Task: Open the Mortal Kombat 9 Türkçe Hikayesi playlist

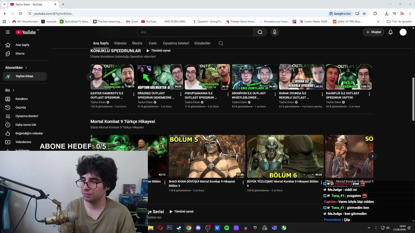Action: point(123,122)
